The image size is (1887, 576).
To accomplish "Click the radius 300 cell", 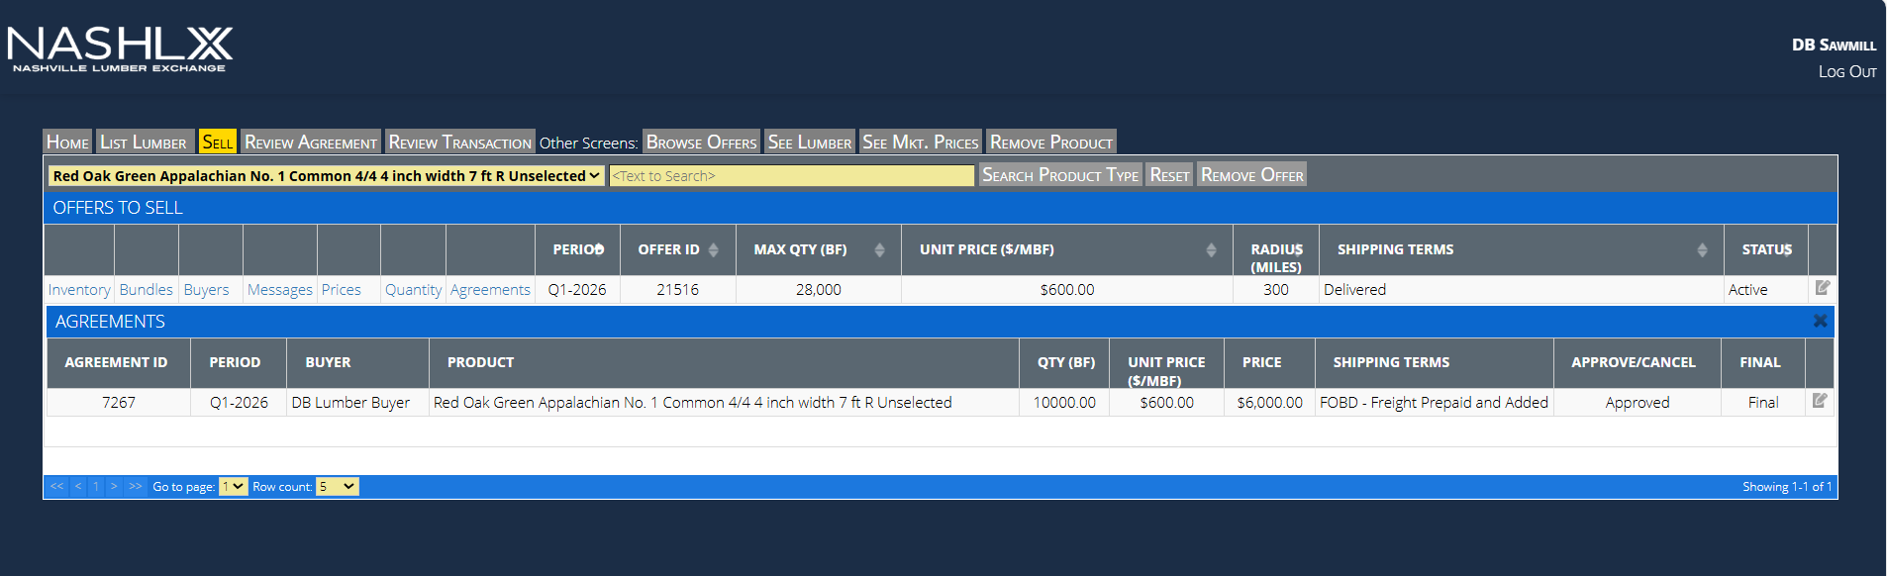I will coord(1276,289).
